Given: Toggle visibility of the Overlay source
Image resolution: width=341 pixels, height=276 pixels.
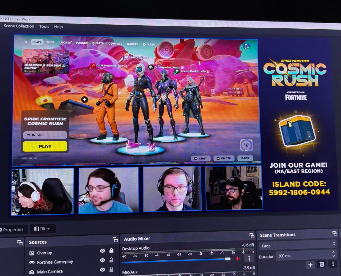Looking at the screenshot, I should (103, 251).
